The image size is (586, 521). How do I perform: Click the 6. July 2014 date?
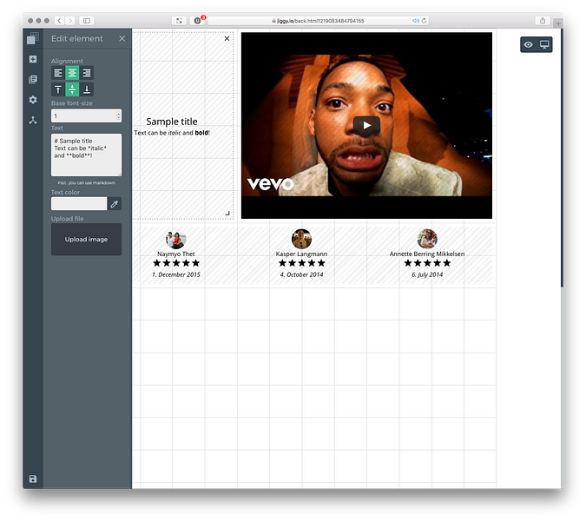point(427,274)
